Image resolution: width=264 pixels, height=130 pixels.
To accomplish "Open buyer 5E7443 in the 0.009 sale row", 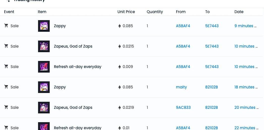I will [x=212, y=67].
